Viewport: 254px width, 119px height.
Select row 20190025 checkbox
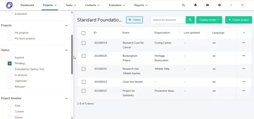tap(84, 56)
